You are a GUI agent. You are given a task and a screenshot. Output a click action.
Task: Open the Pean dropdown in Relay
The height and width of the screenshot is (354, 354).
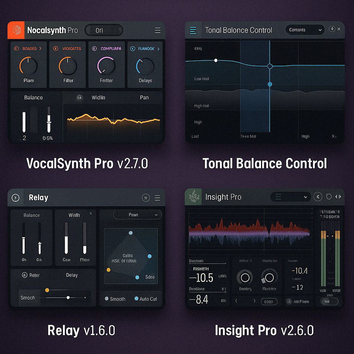coord(137,214)
